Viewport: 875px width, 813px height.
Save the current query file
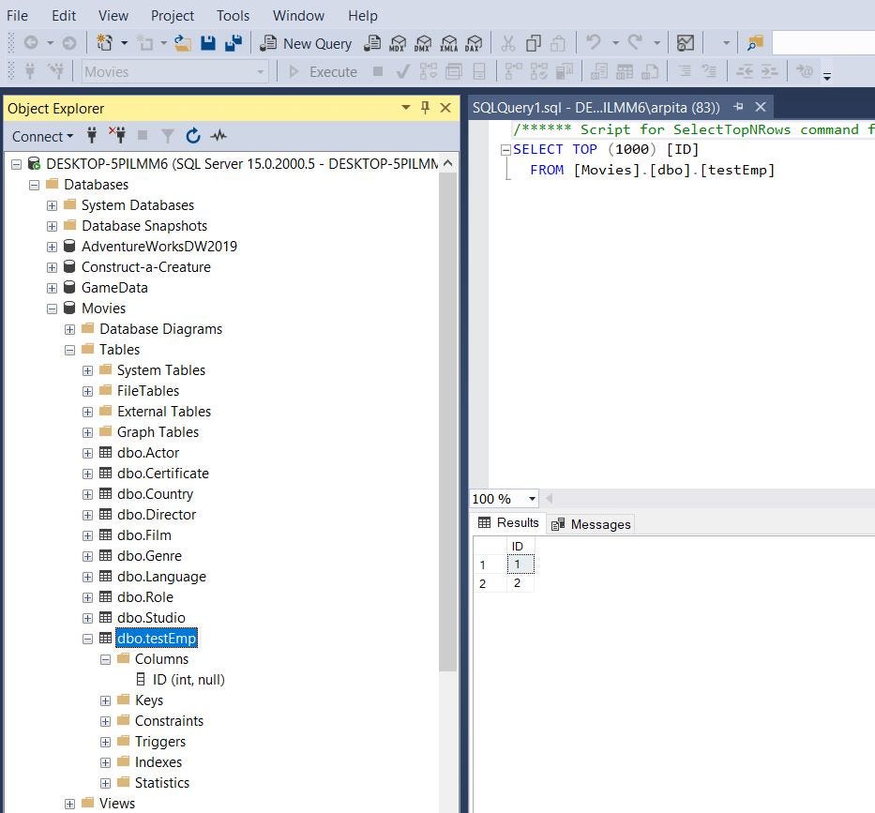[208, 43]
